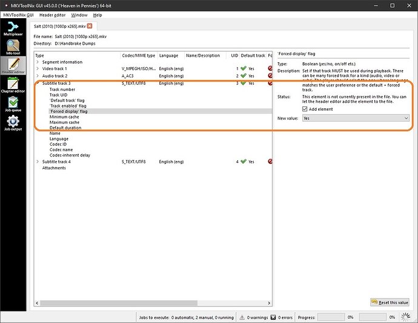Click horizontal scrollbar thumb in track list

tap(119, 303)
